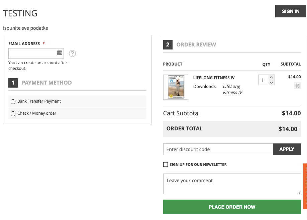Increase quantity with the up arrow
Viewport: 307px width, 220px height.
(271, 77)
